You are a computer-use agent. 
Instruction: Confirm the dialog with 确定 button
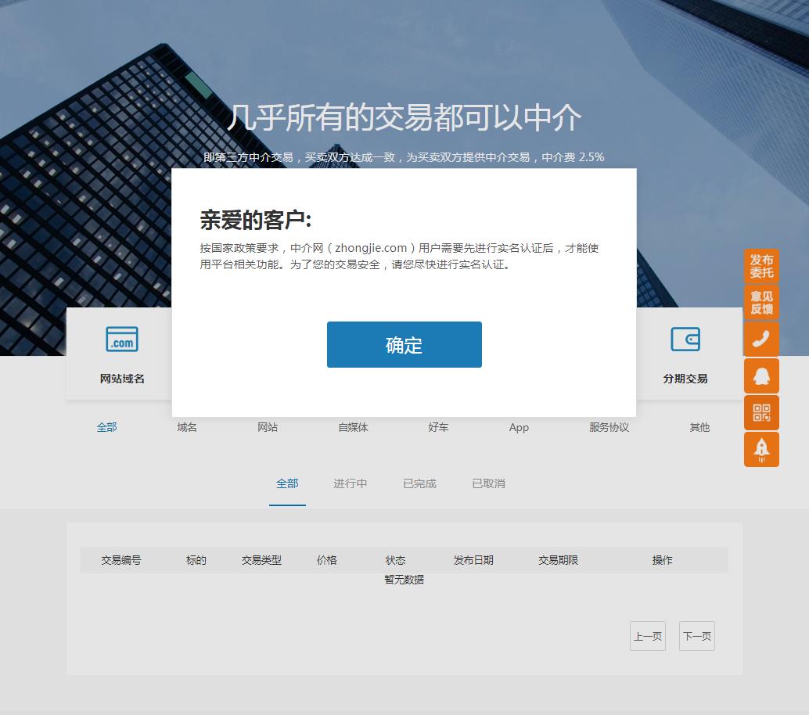pos(404,345)
